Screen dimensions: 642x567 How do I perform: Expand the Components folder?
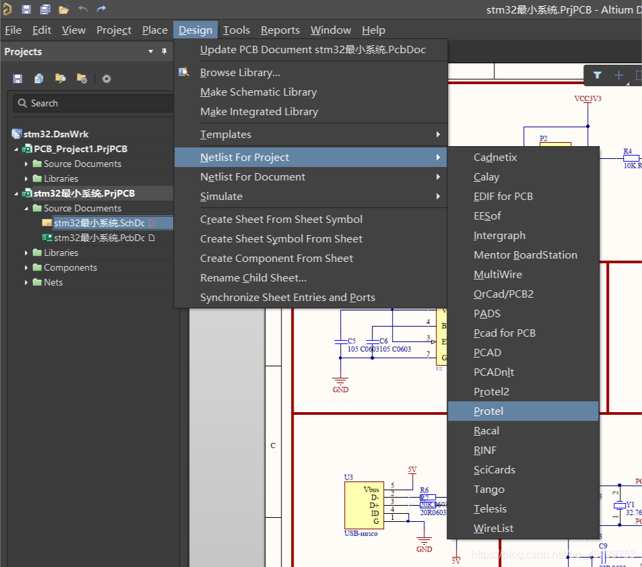[26, 267]
